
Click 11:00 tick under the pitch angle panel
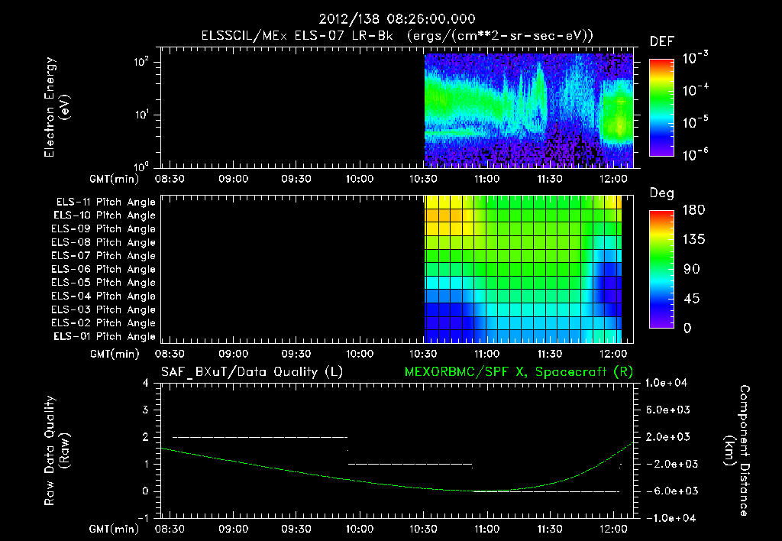[x=486, y=354]
